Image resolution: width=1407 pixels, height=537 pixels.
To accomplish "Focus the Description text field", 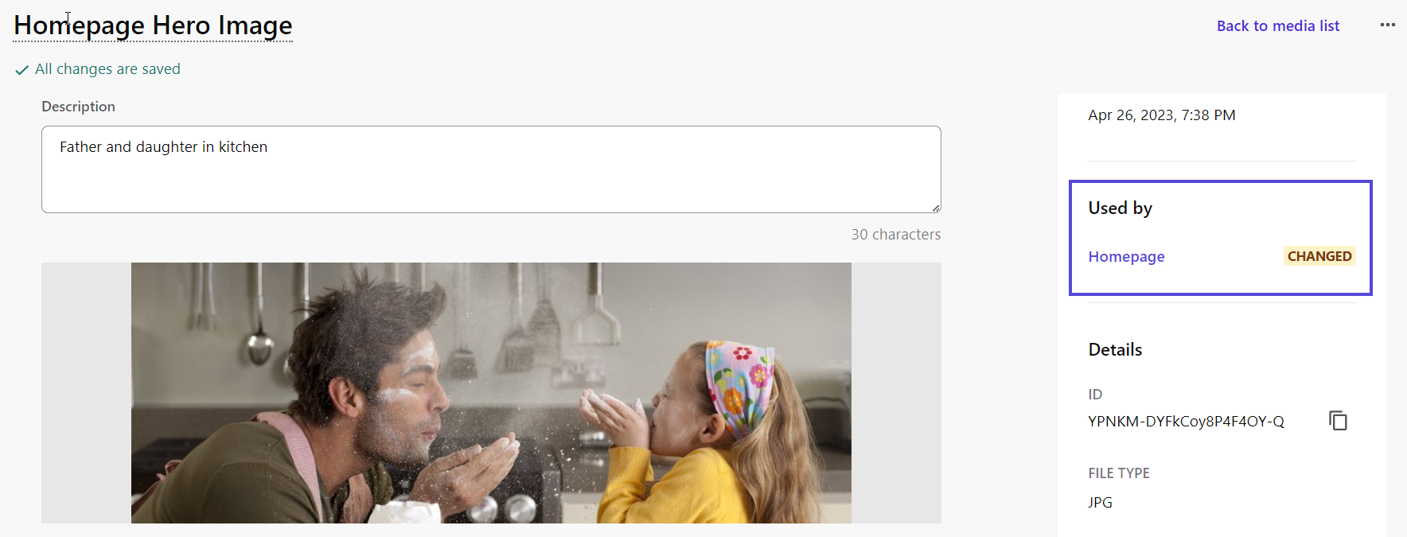I will click(491, 169).
